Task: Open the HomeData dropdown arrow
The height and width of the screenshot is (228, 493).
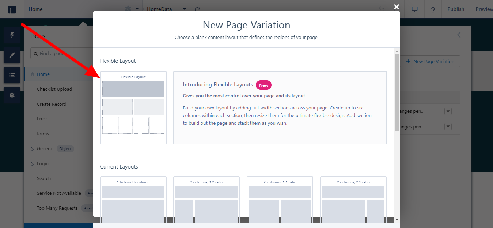Action: pos(185,9)
